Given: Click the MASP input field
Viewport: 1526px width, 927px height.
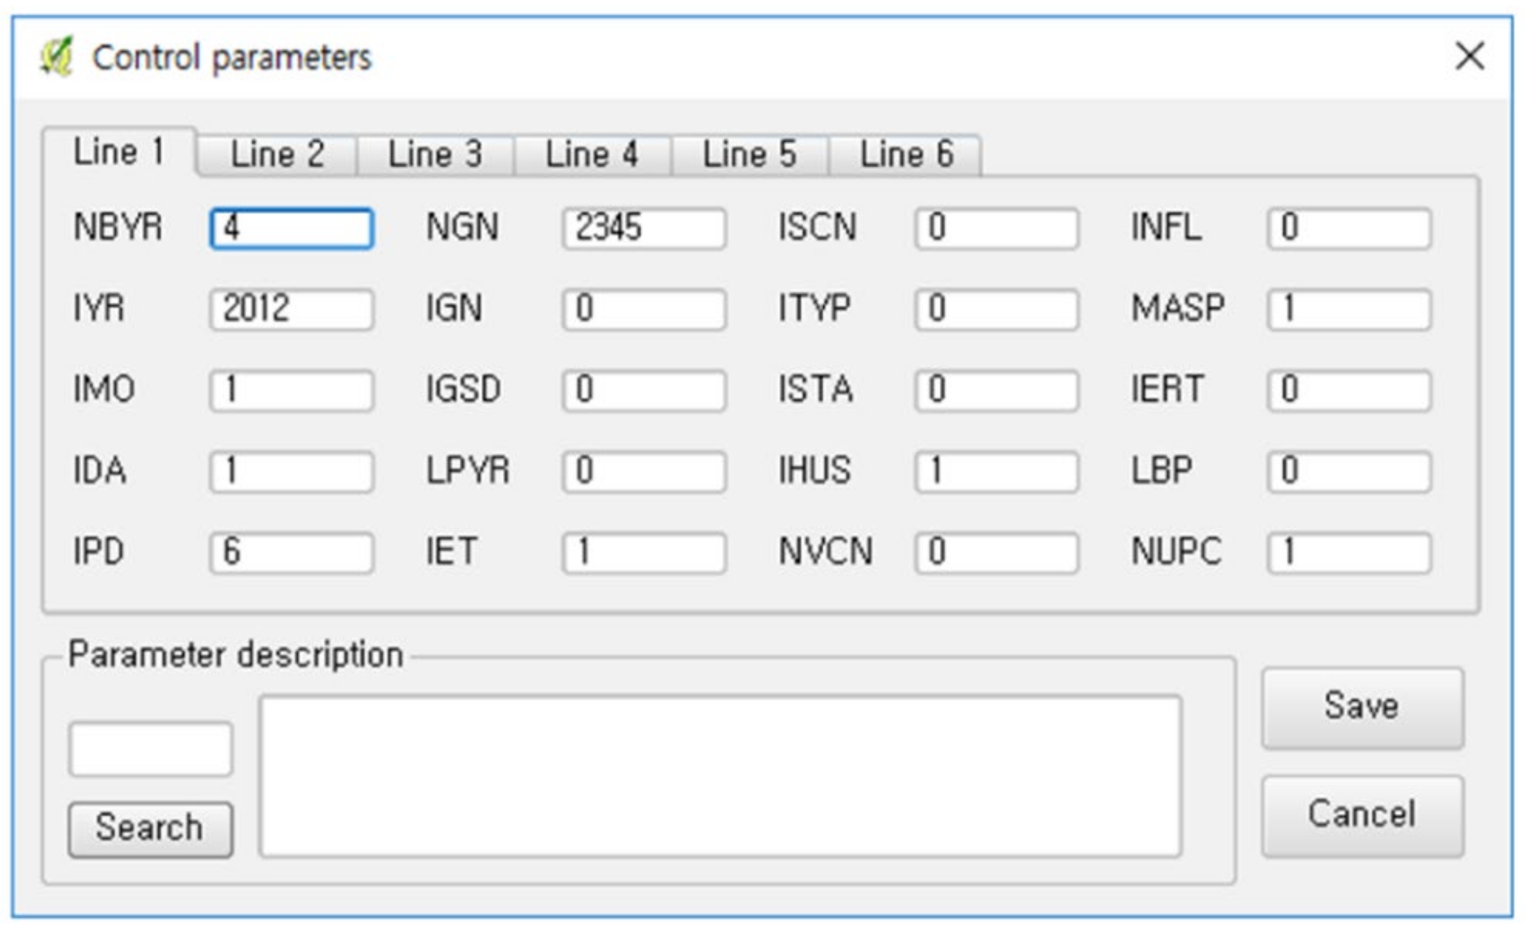Looking at the screenshot, I should pos(1349,309).
